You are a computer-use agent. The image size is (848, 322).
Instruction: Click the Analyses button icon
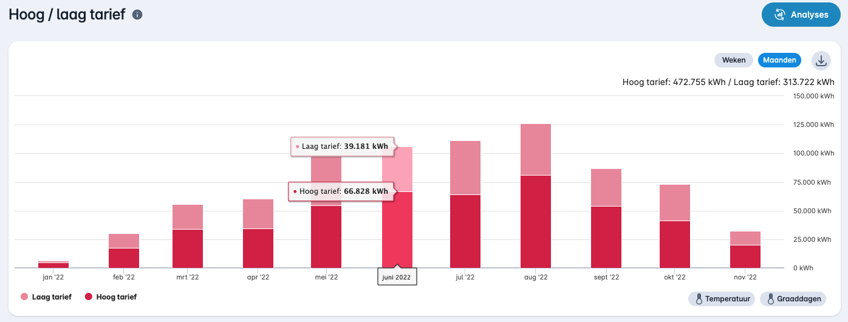click(780, 15)
